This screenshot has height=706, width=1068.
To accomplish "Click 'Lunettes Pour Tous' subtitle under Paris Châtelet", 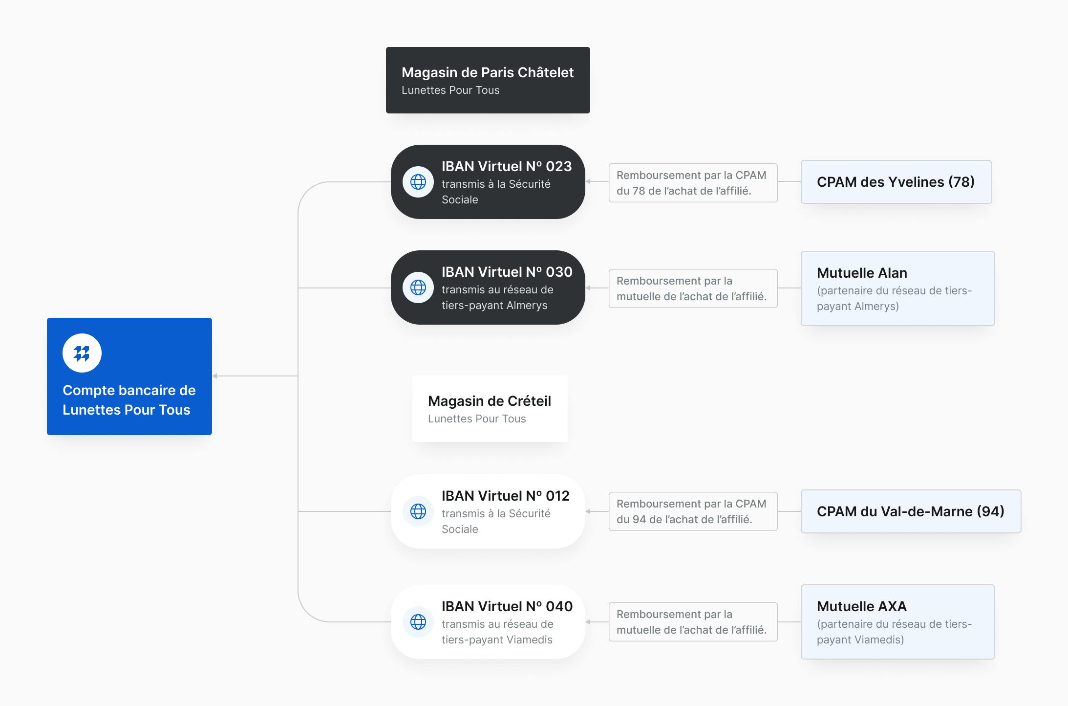I will point(450,90).
